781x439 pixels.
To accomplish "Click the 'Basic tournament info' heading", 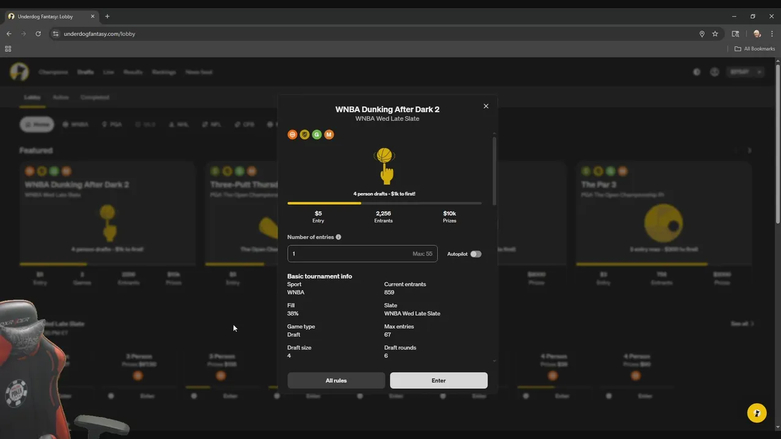I will coord(320,276).
